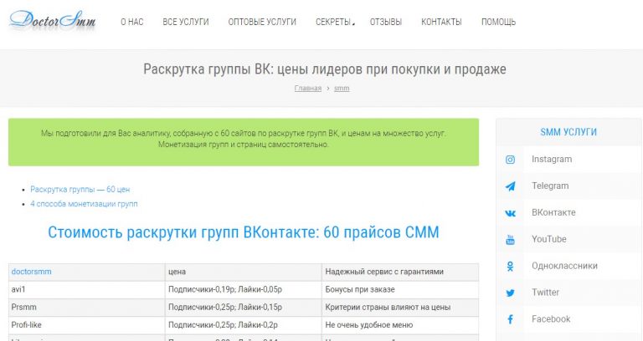Viewport: 643px width, 341px height.
Task: Select Одноклассники service link in sidebar
Action: click(x=564, y=266)
